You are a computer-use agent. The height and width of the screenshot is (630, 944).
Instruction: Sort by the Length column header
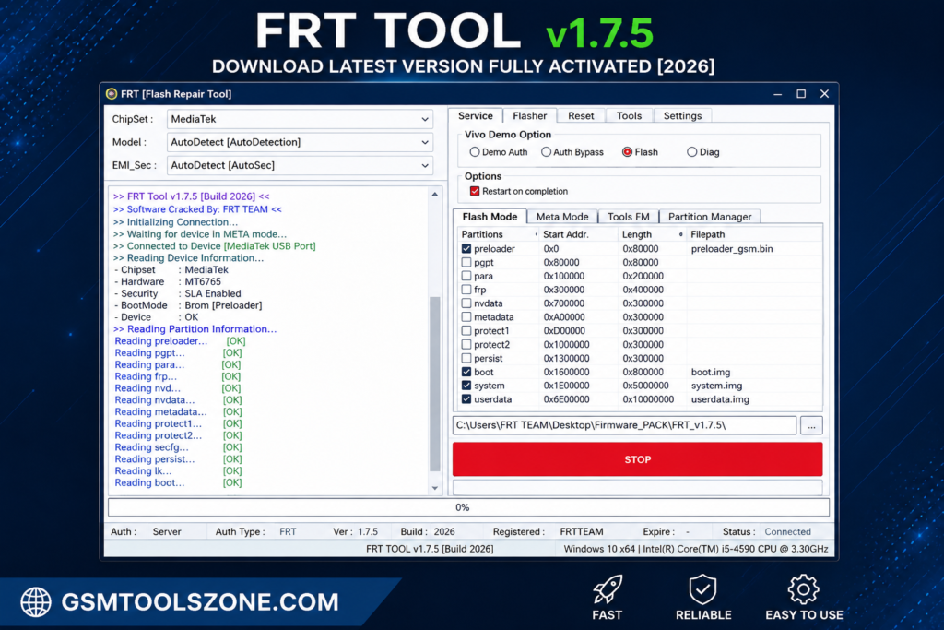pyautogui.click(x=652, y=234)
